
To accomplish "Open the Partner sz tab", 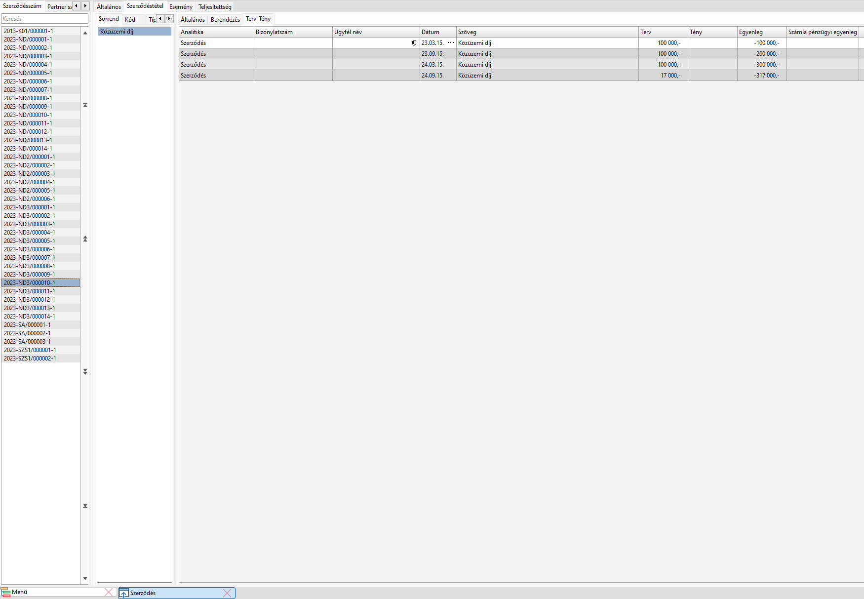I will (x=59, y=6).
